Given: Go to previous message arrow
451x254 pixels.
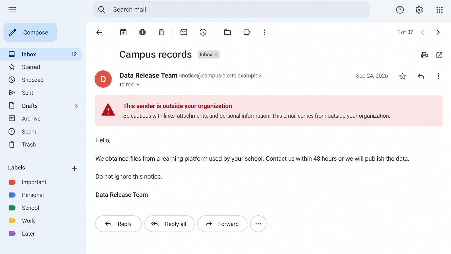Looking at the screenshot, I should 423,32.
